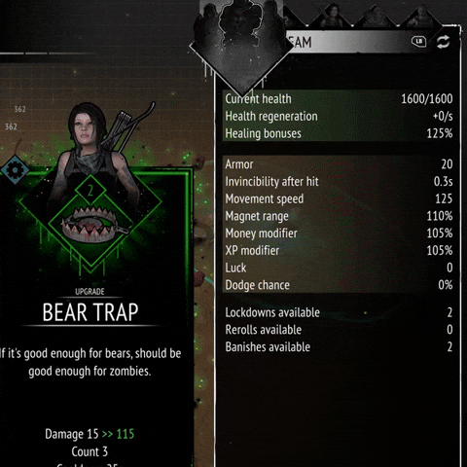This screenshot has height=467, width=467.
Task: Select the Movement speed stat
Action: 339,198
